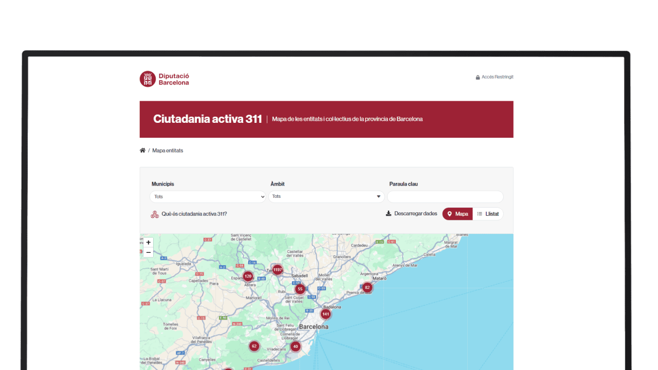The height and width of the screenshot is (370, 658).
Task: Click the 1197 cluster marker near Terrassa
Action: point(277,269)
